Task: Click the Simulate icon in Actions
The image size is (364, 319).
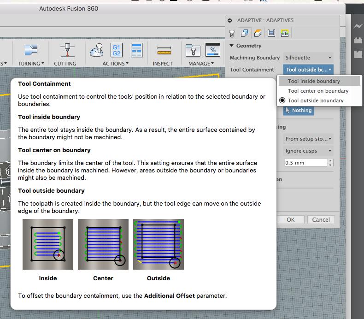Action: tap(97, 50)
